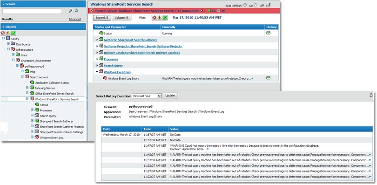377x185 pixels.
Task: Toggle the yellow warning filter under Objects
Action: [8, 33]
